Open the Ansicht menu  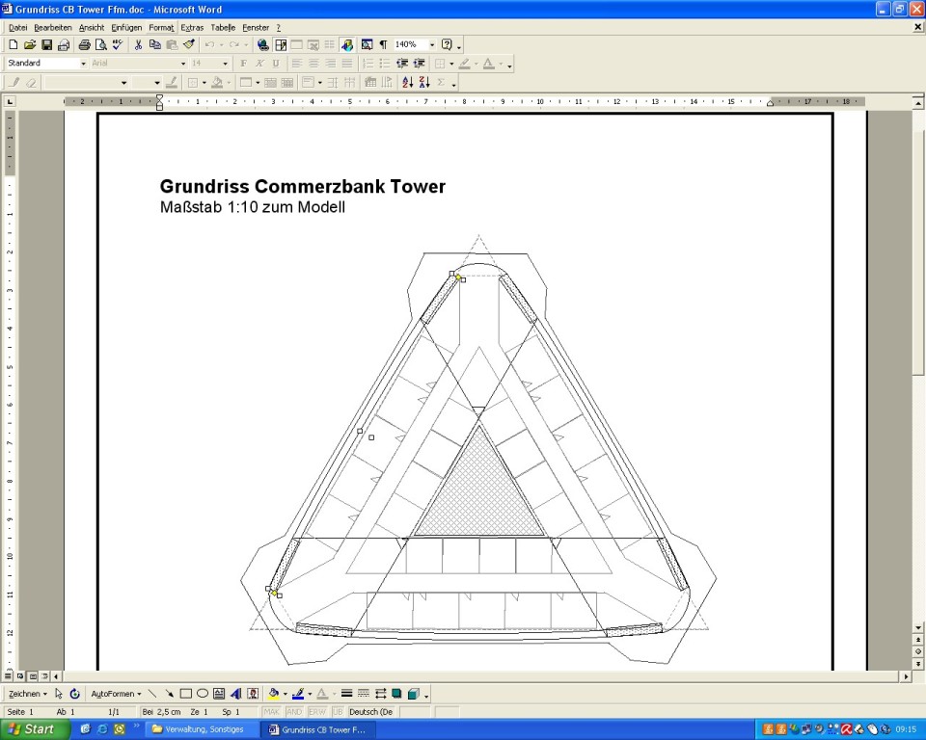tap(92, 28)
